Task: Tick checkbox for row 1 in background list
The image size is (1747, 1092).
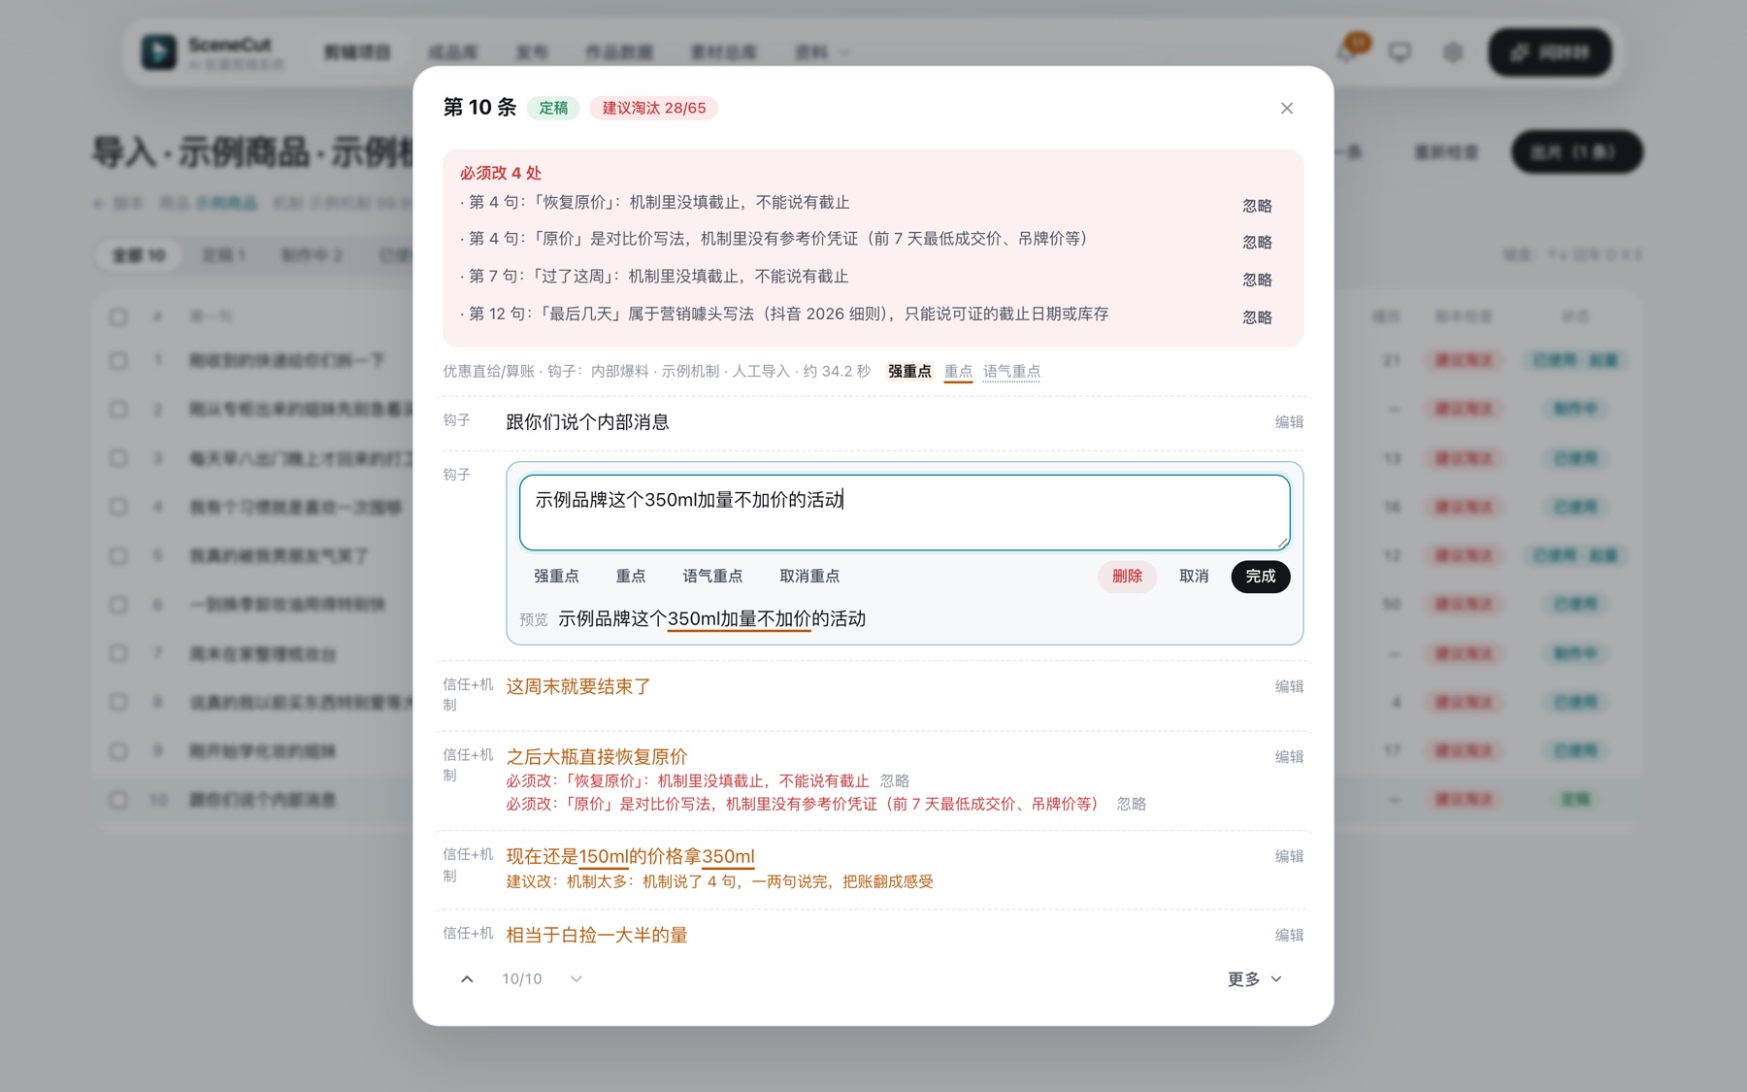Action: pos(118,360)
